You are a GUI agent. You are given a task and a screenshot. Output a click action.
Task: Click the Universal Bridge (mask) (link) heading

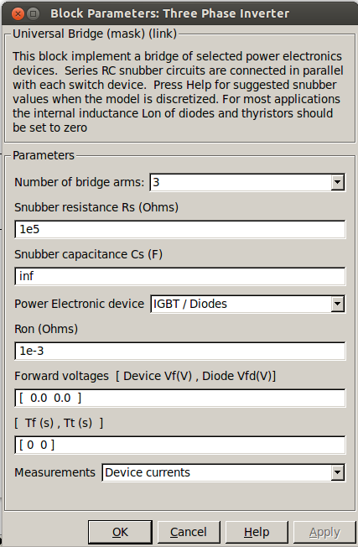[x=95, y=34]
